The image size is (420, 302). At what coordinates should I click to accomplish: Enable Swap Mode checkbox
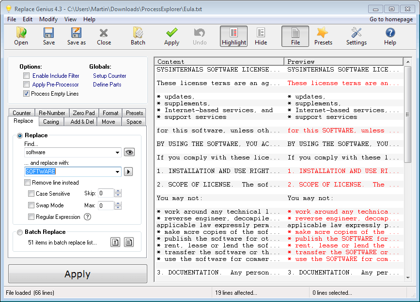(x=31, y=205)
